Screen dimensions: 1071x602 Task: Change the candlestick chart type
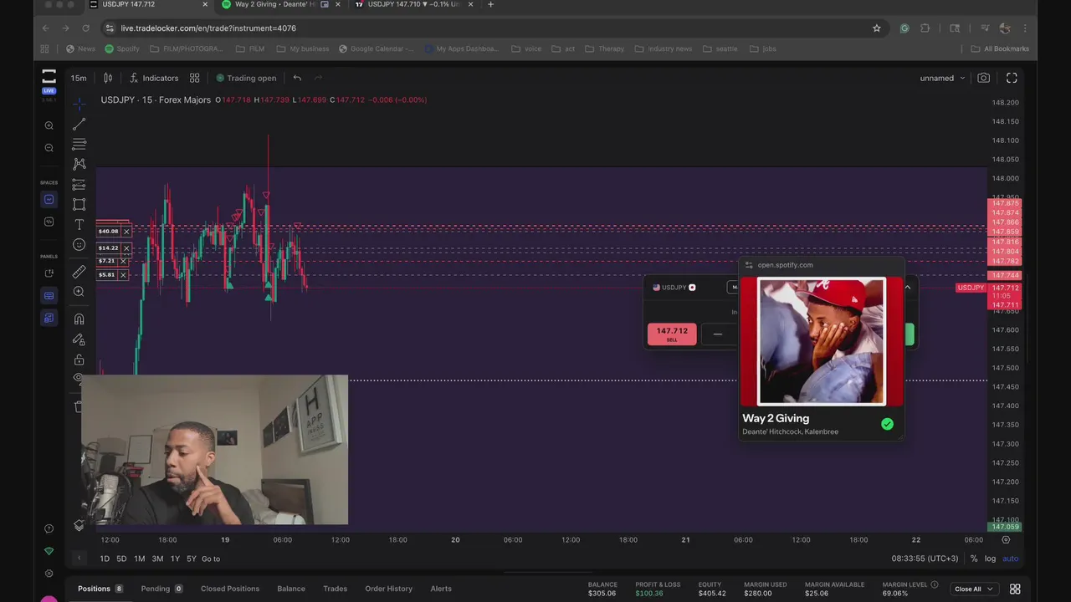coord(108,78)
